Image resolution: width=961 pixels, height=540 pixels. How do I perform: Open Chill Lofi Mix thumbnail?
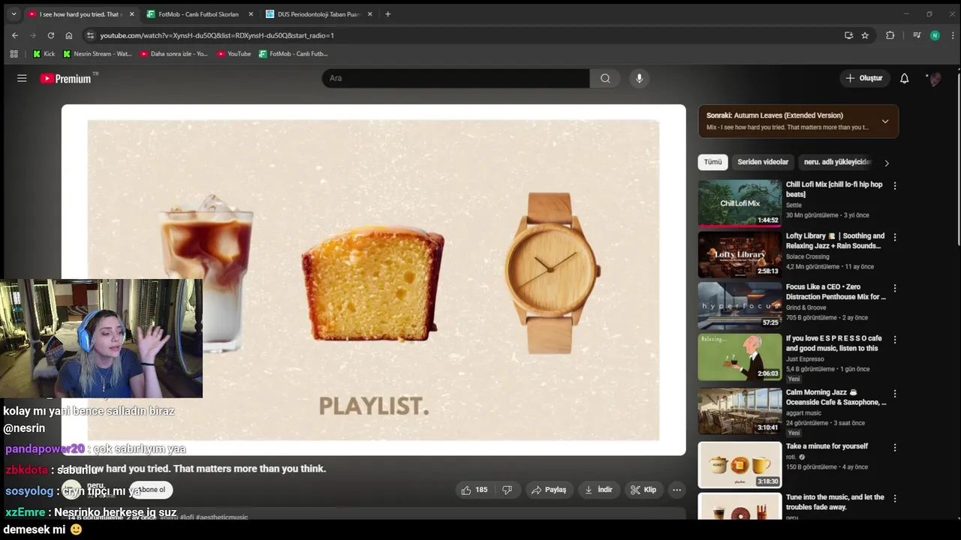740,202
